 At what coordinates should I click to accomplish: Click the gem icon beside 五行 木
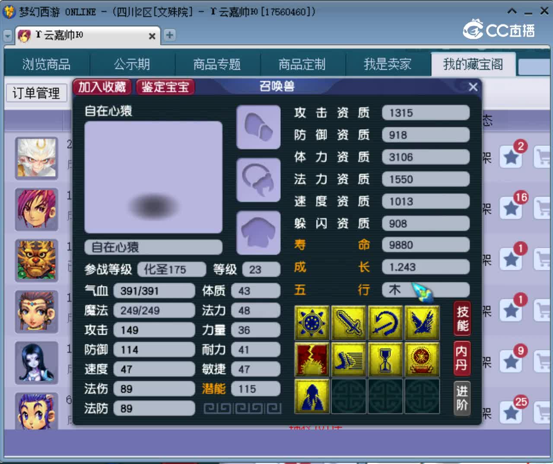coord(422,292)
